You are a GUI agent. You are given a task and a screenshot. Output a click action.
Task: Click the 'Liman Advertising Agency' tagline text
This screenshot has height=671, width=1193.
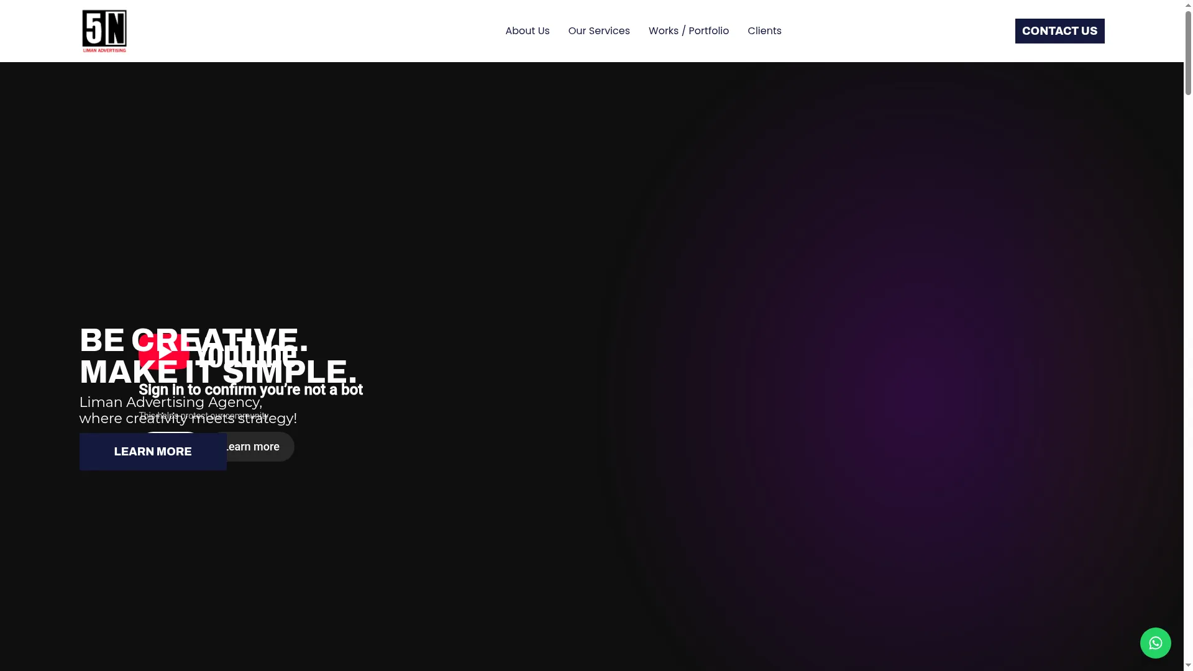coord(188,410)
